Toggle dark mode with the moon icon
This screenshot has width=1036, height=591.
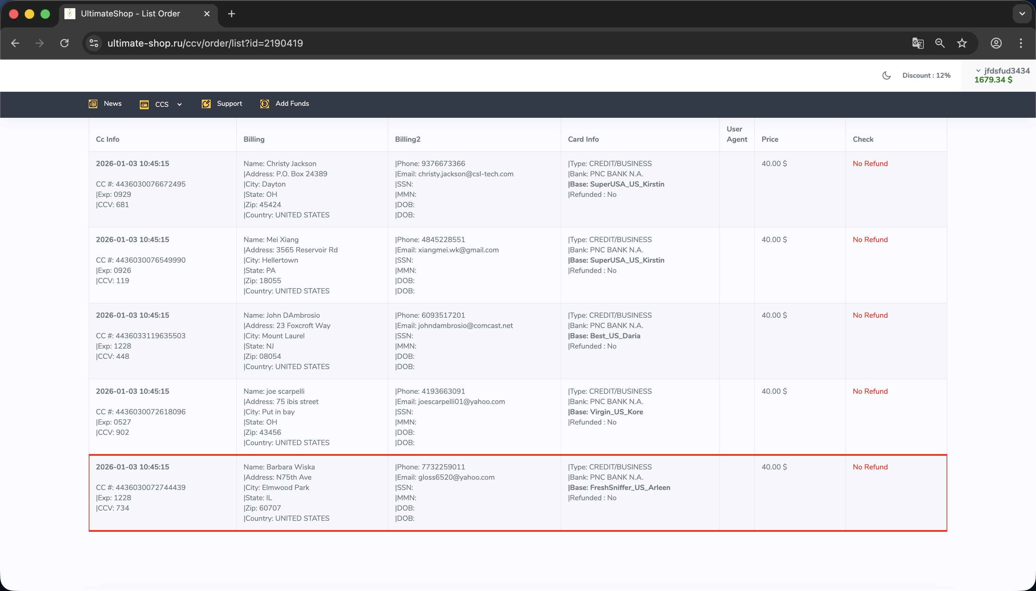click(x=887, y=75)
